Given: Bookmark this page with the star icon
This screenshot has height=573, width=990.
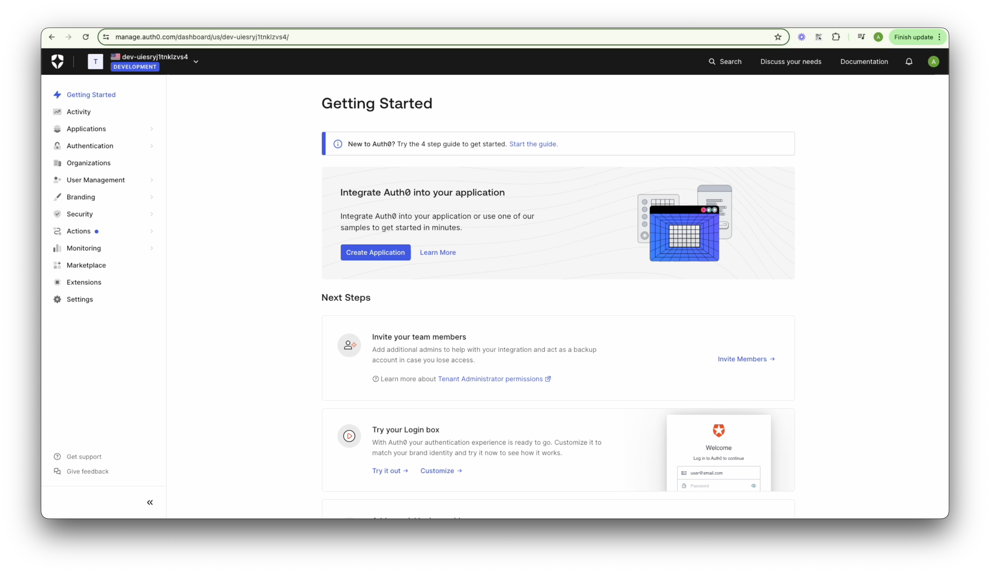Looking at the screenshot, I should point(778,37).
